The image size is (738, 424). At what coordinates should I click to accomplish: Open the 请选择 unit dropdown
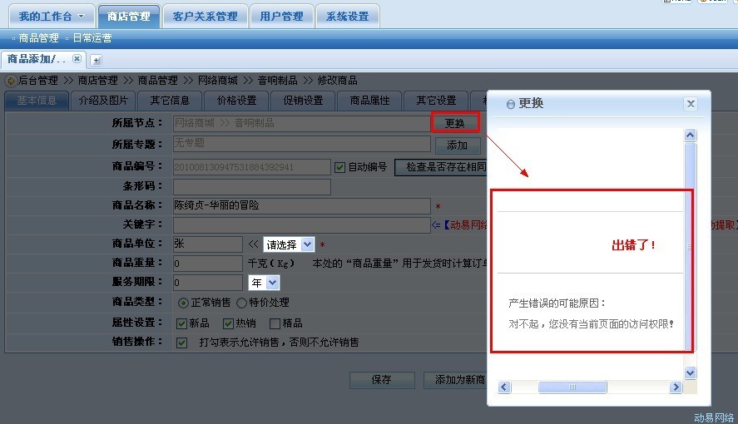307,244
